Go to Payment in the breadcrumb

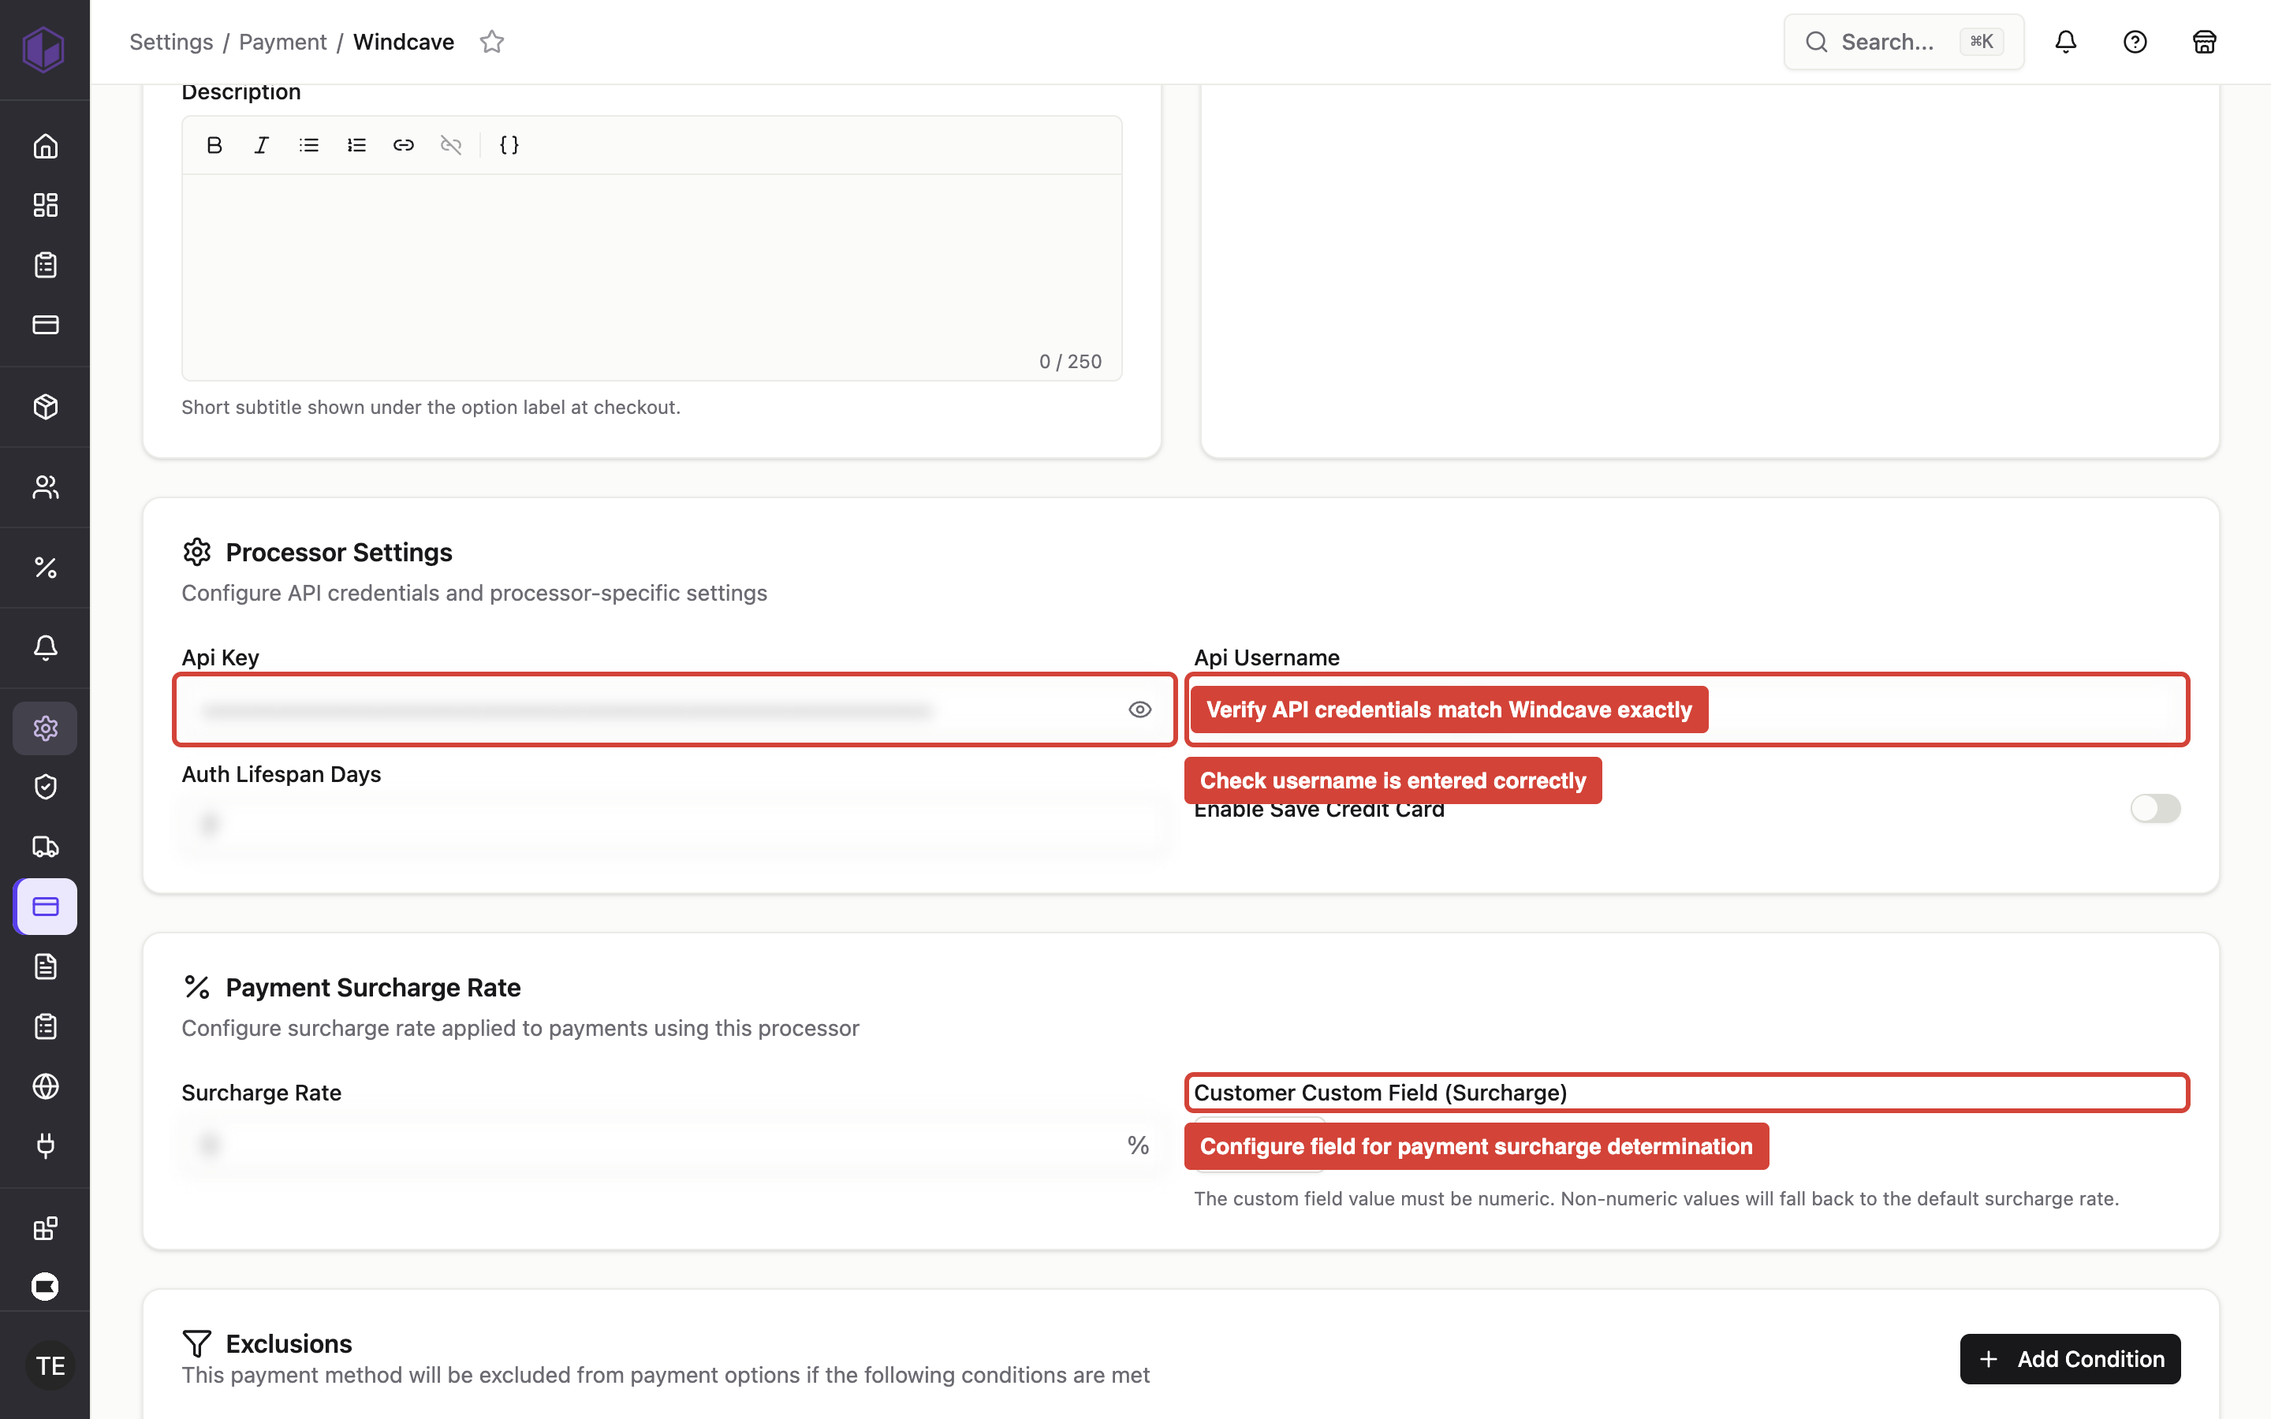click(282, 41)
